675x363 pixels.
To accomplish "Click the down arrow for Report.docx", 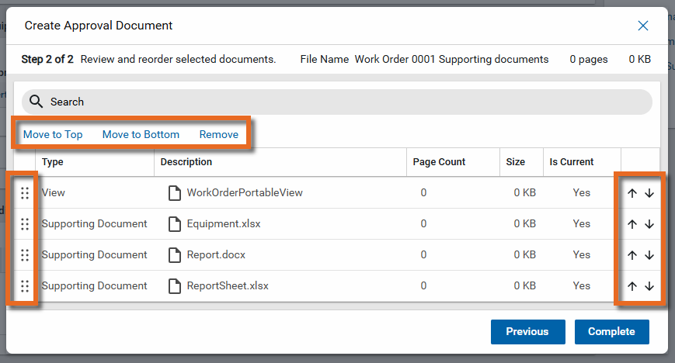I will pos(649,255).
